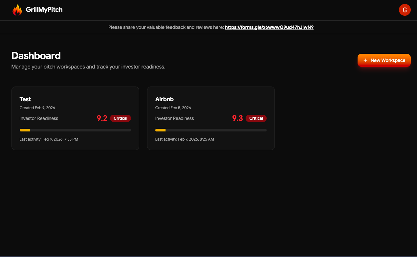Open the profile dropdown in top right
The height and width of the screenshot is (257, 417).
pos(405,10)
